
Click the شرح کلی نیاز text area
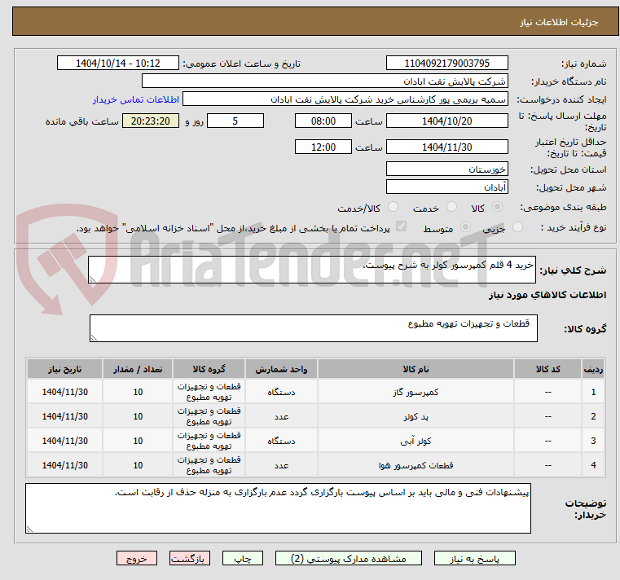click(311, 270)
